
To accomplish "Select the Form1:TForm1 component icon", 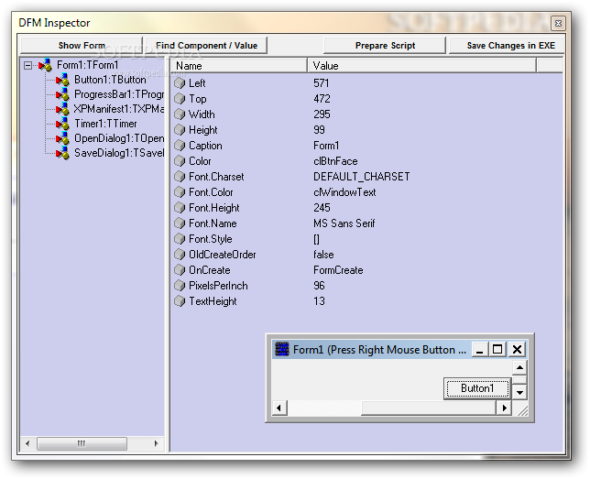I will [x=46, y=65].
